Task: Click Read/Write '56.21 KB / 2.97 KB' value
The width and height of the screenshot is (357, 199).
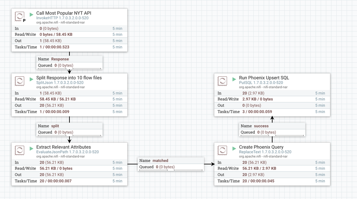Action: tap(259, 168)
